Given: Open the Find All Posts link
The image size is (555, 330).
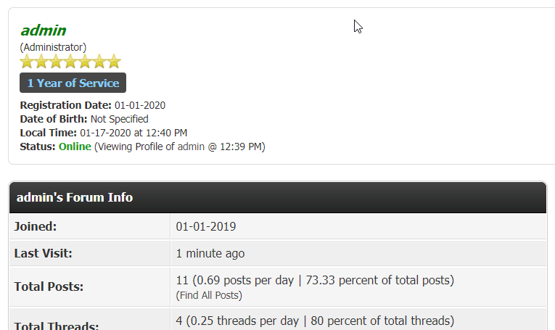Looking at the screenshot, I should [209, 295].
